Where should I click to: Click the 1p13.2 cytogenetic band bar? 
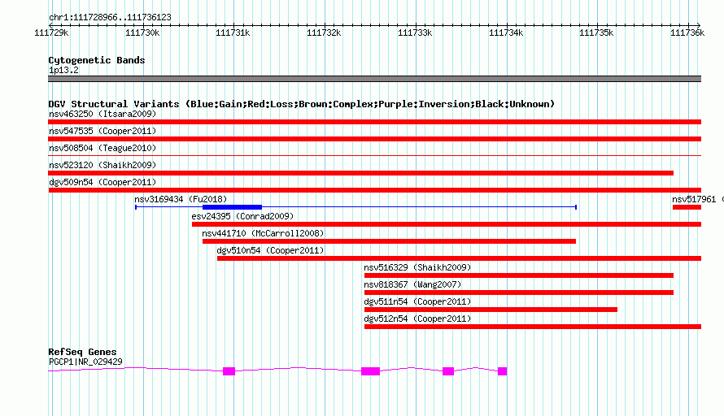coord(374,79)
